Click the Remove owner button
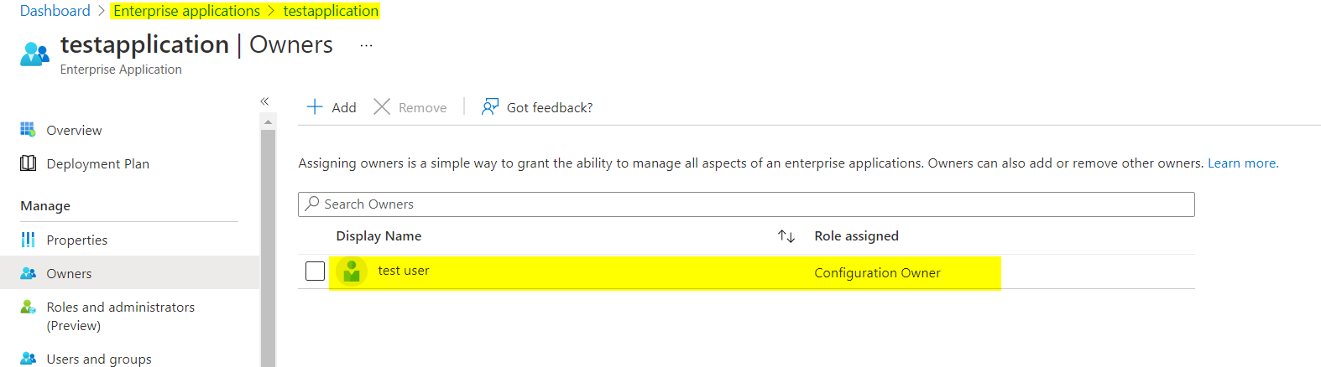The image size is (1321, 367). [410, 107]
